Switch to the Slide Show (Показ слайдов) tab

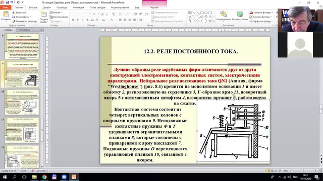pos(97,8)
